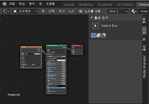Collapse the orange image texture node
The width and height of the screenshot is (149, 104).
22,47
